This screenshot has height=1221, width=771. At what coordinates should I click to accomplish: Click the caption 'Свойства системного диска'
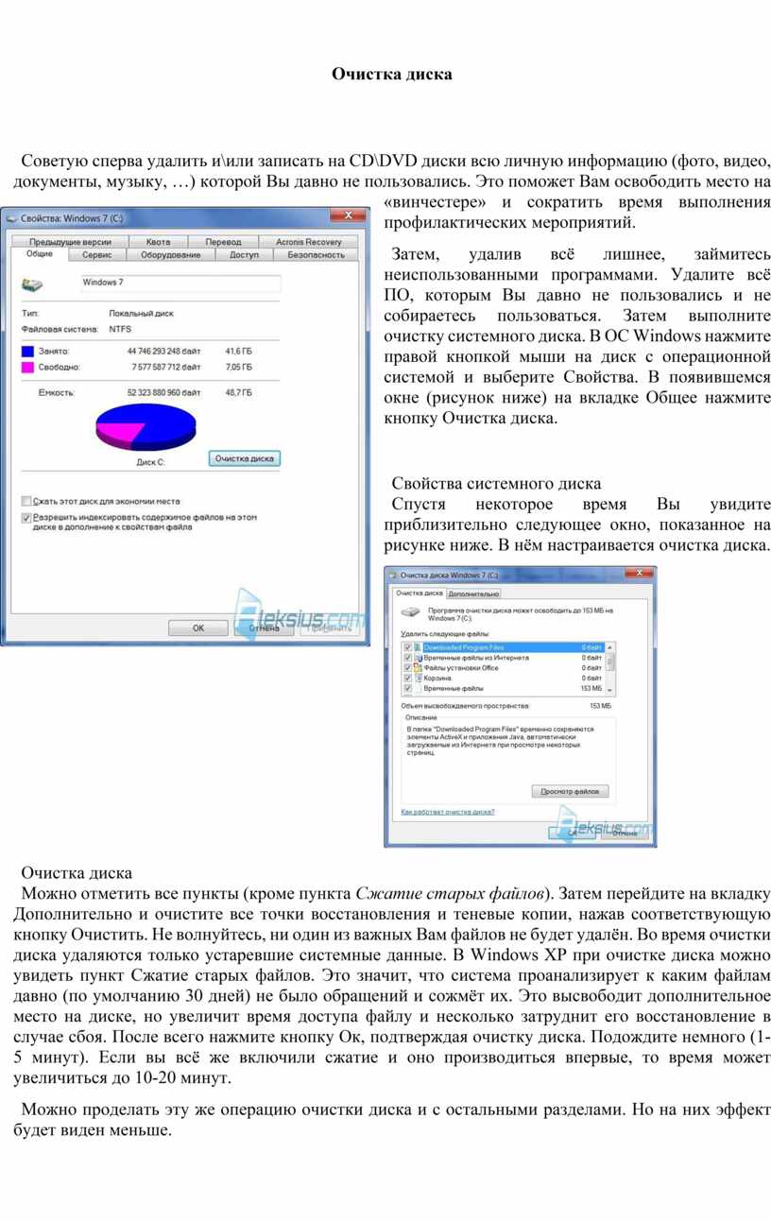[x=496, y=483]
